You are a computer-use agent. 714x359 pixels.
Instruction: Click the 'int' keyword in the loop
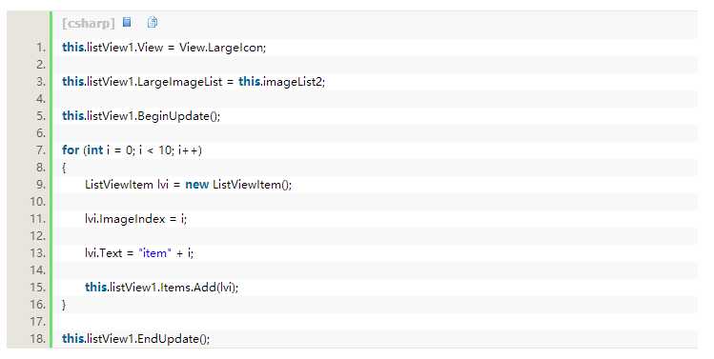tap(94, 150)
